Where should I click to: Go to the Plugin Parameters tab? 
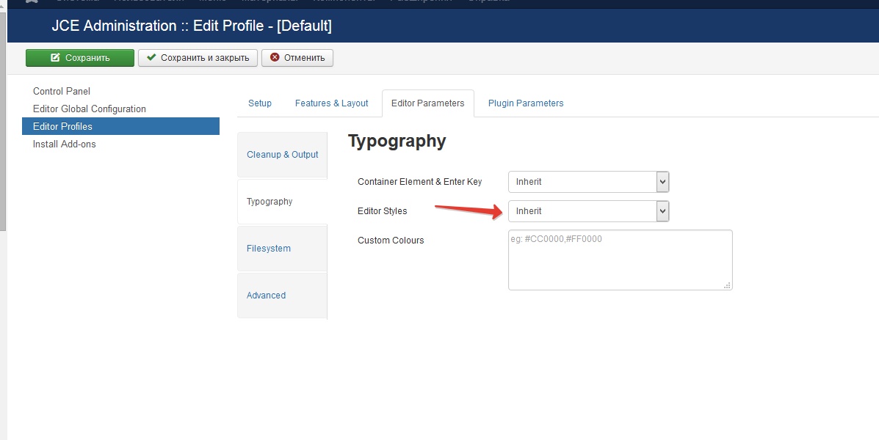point(526,103)
